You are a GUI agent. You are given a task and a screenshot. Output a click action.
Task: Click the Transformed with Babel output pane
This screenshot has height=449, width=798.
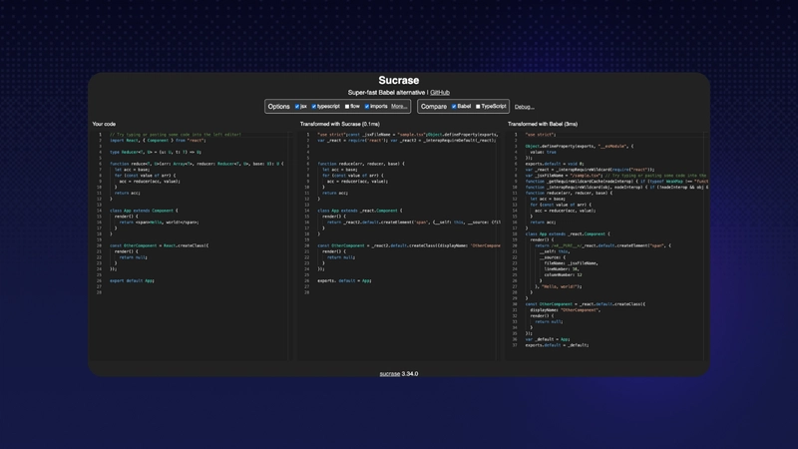pyautogui.click(x=607, y=245)
